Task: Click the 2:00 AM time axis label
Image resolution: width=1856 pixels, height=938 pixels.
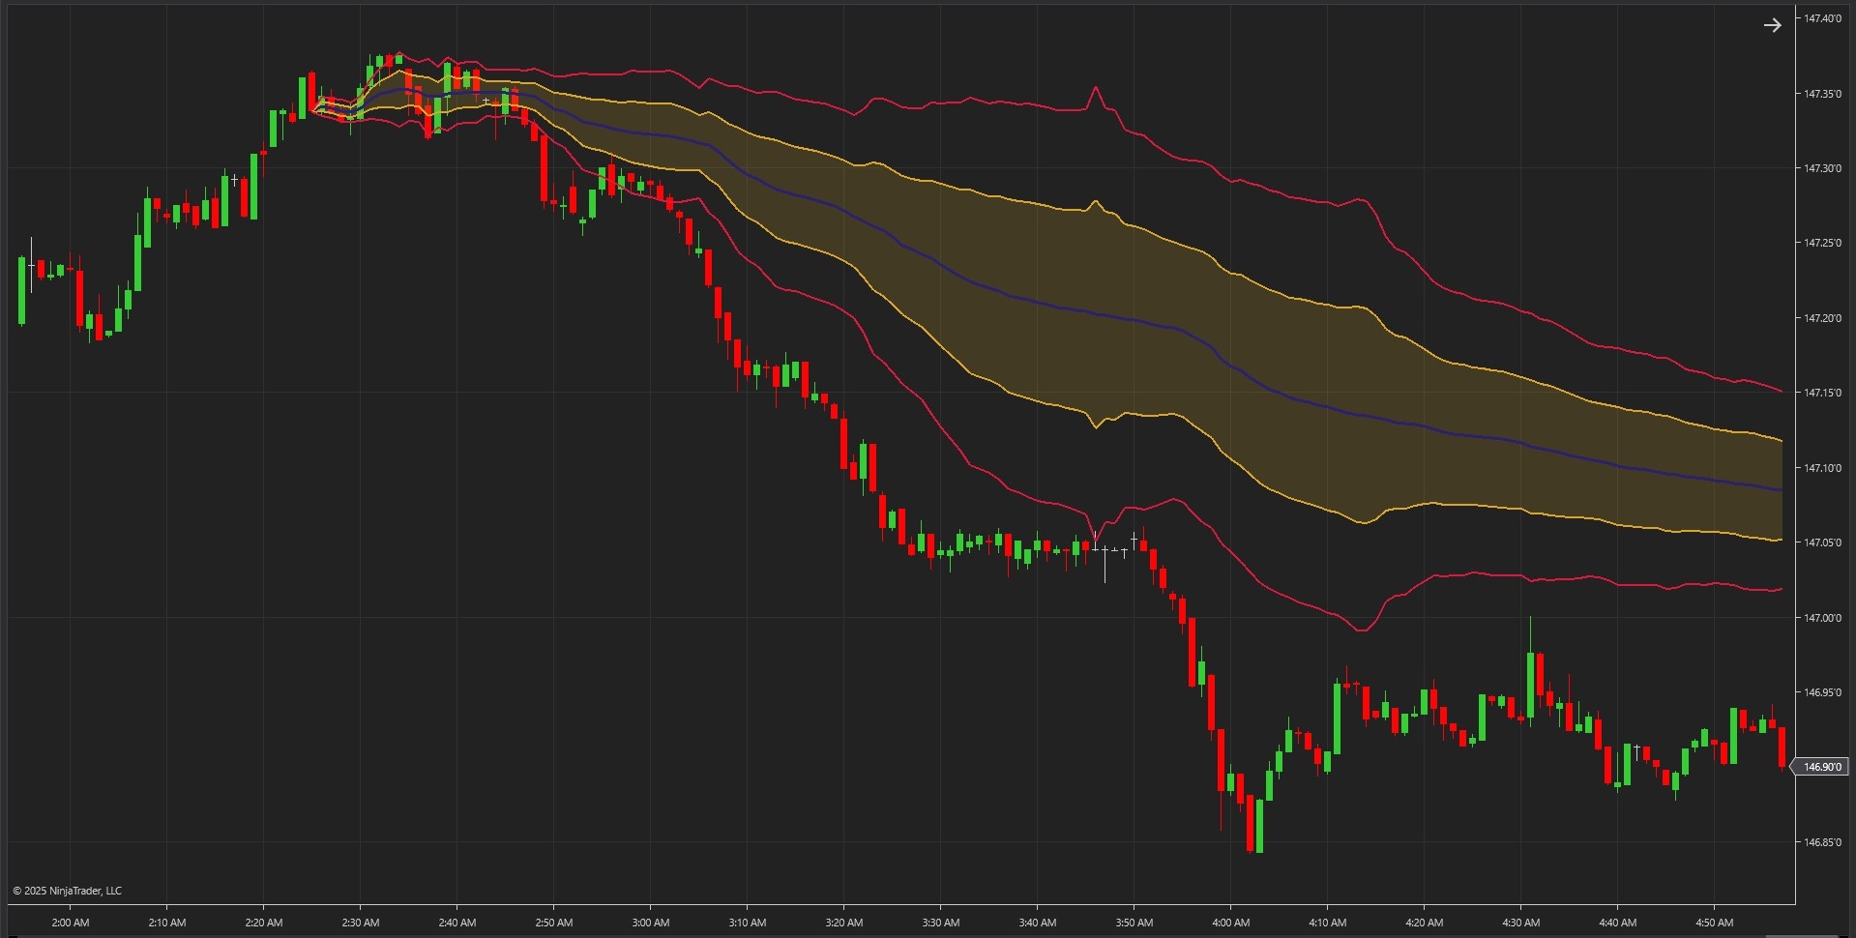Action: coord(69,923)
